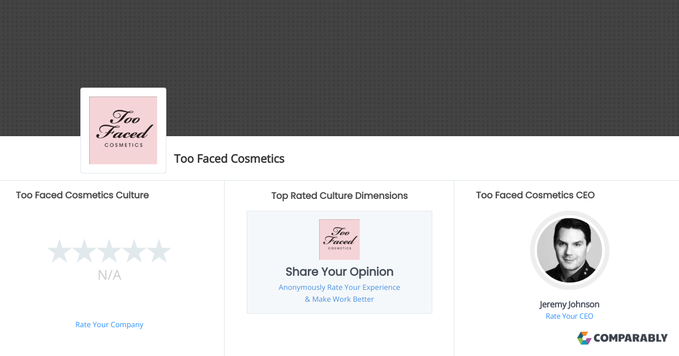
Task: Select the second rating star
Action: pos(84,251)
